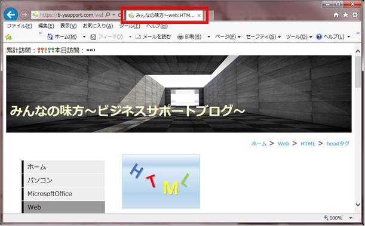Click the address bar URL field
Screen dimensions: 365x226
click(x=71, y=15)
